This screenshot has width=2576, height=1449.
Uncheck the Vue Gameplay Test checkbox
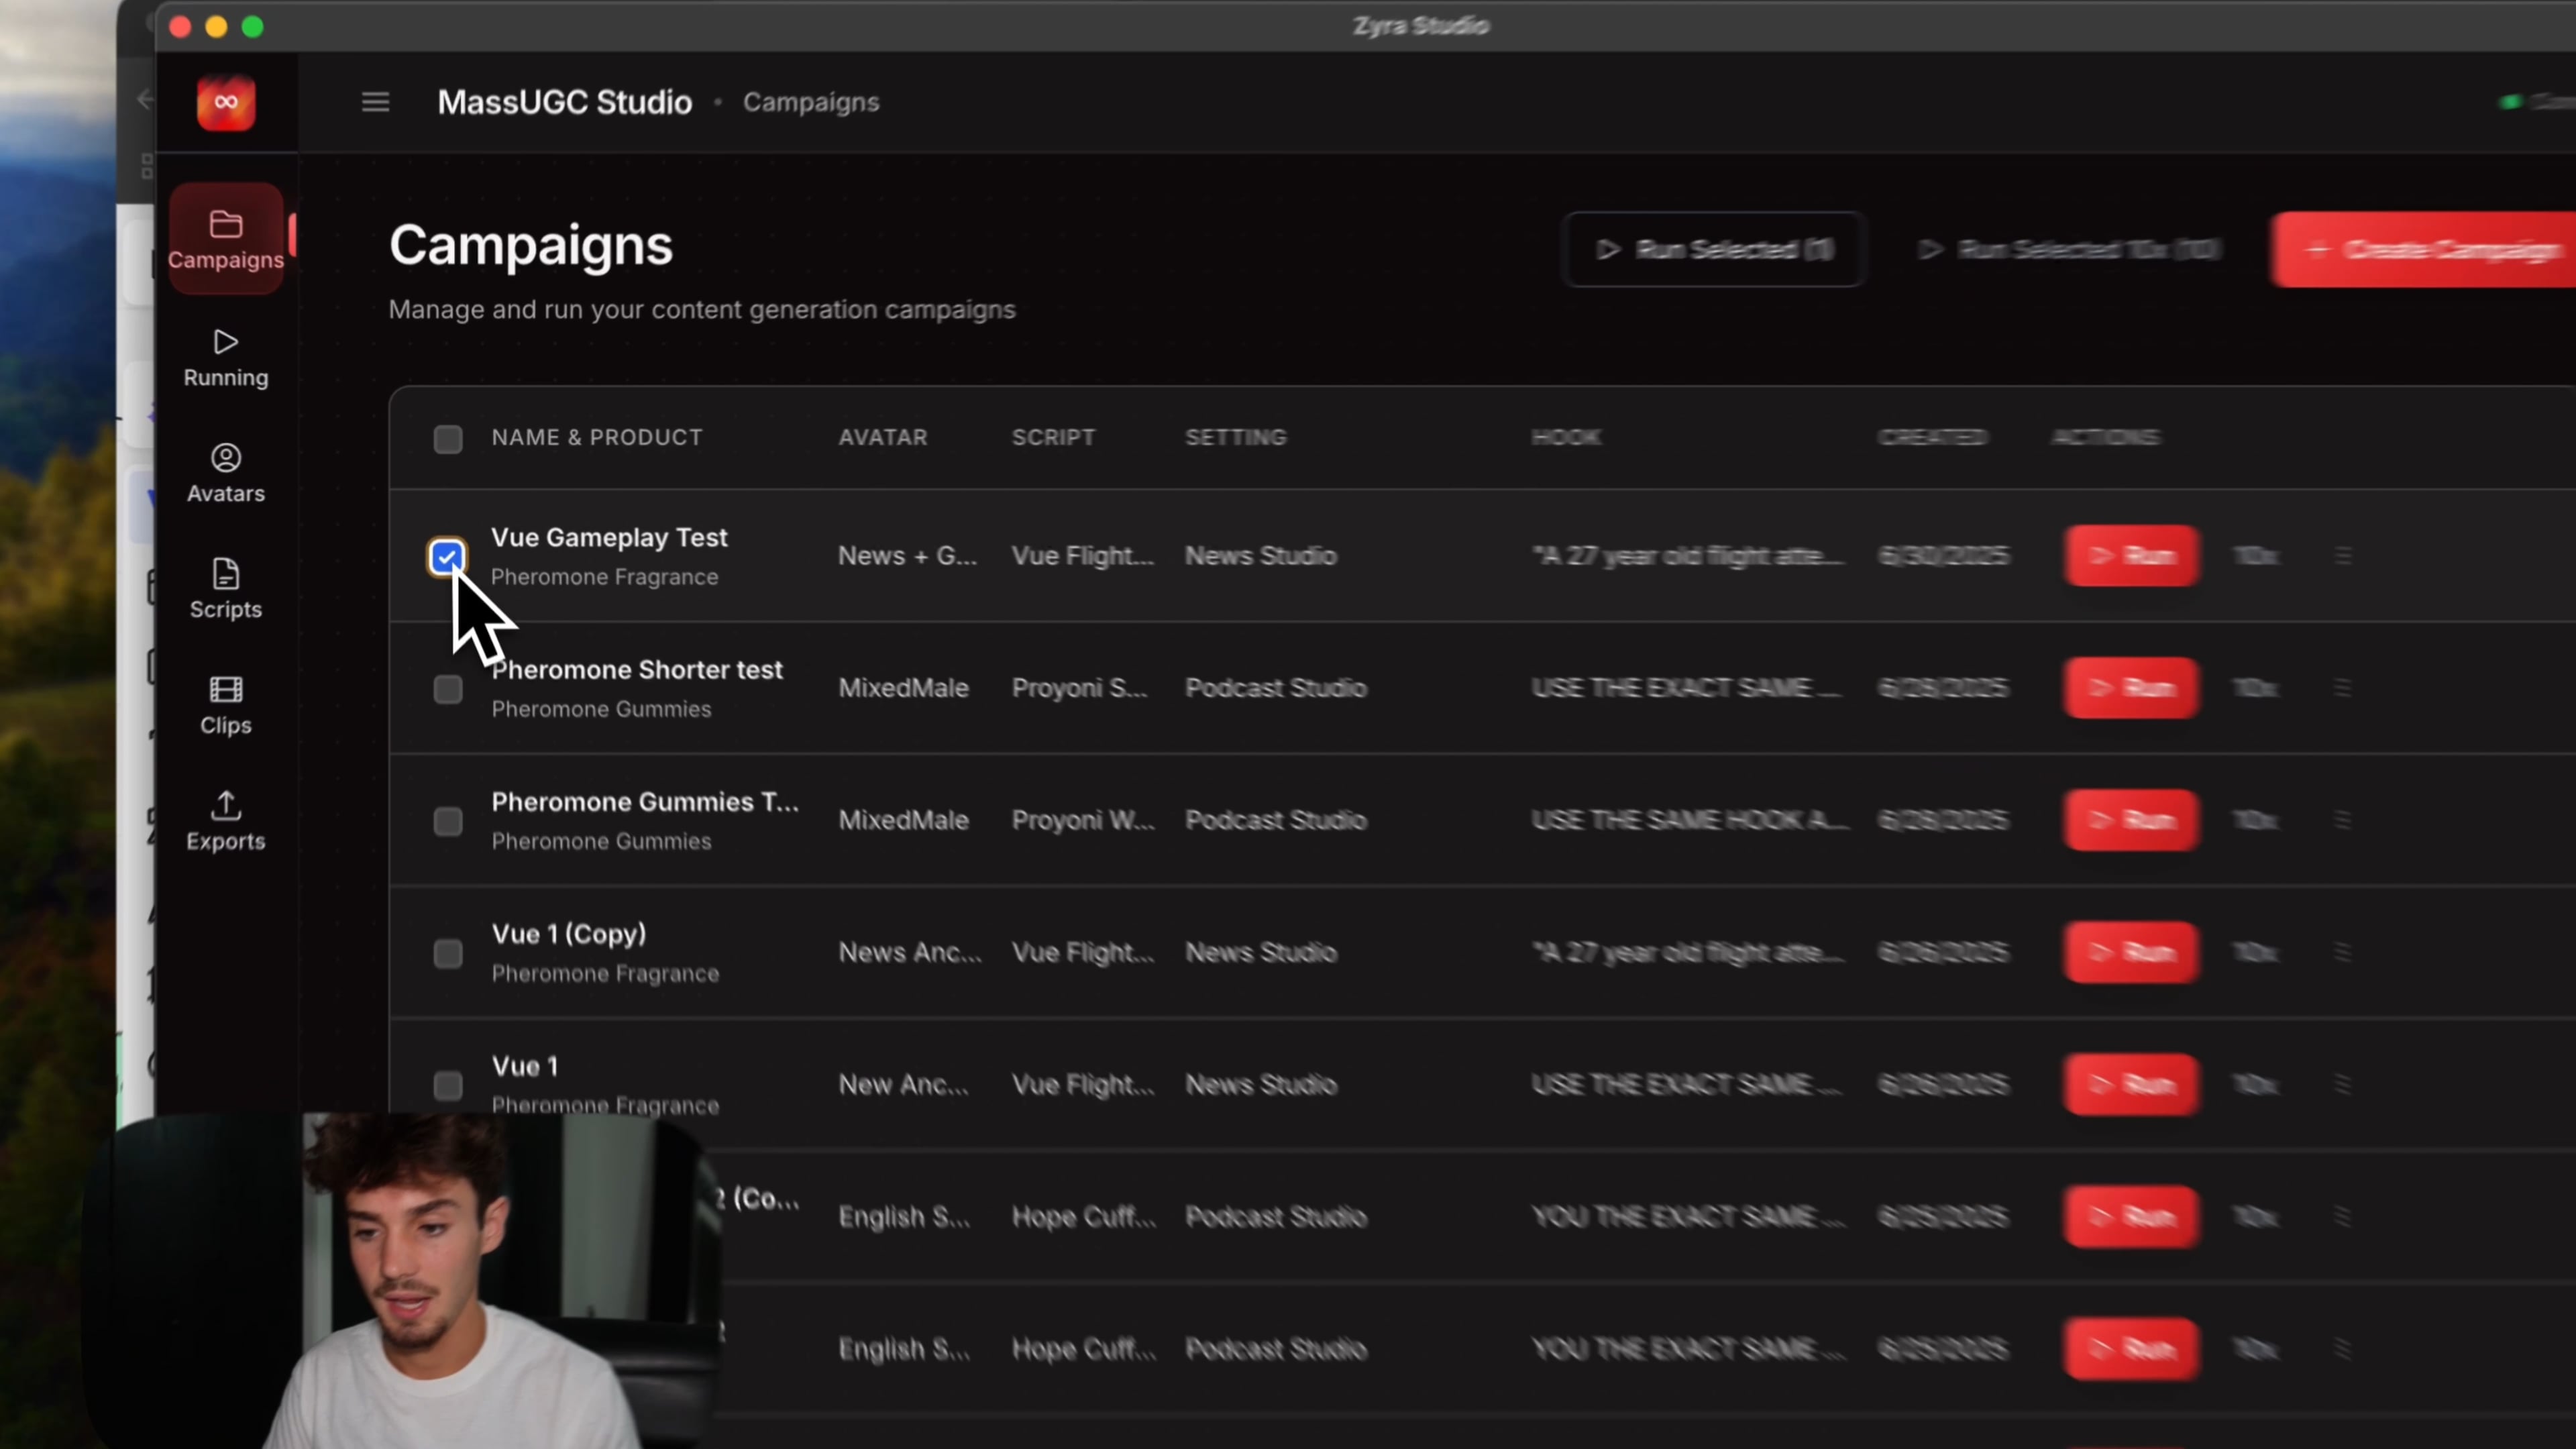click(447, 556)
